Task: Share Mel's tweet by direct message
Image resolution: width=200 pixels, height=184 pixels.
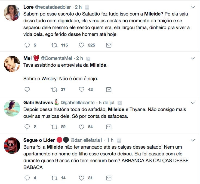Action: coord(109,89)
